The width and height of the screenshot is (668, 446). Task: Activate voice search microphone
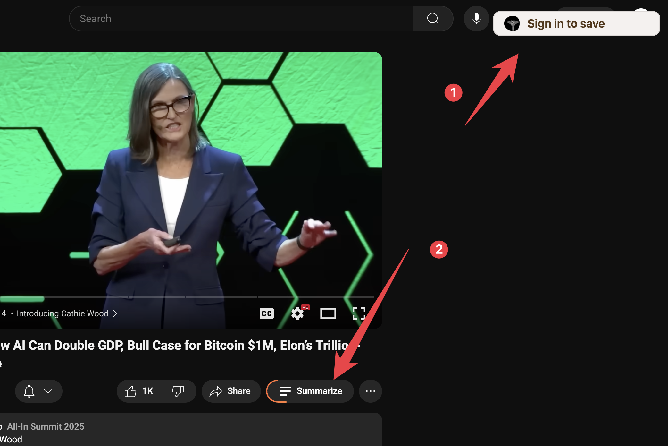[476, 19]
